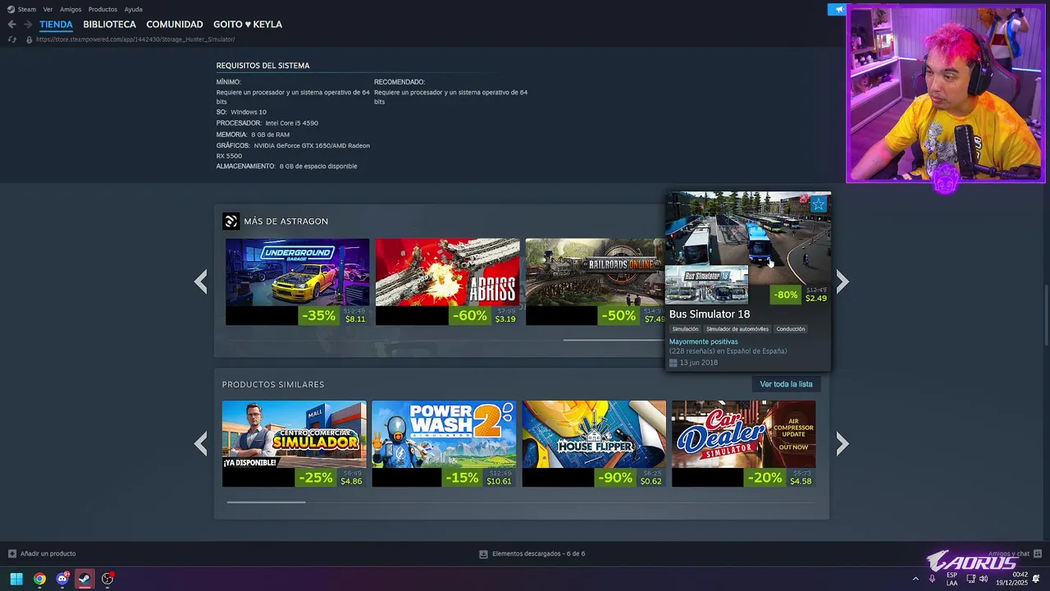Click the downloads icon in the status bar
Viewport: 1050px width, 591px height.
point(483,554)
